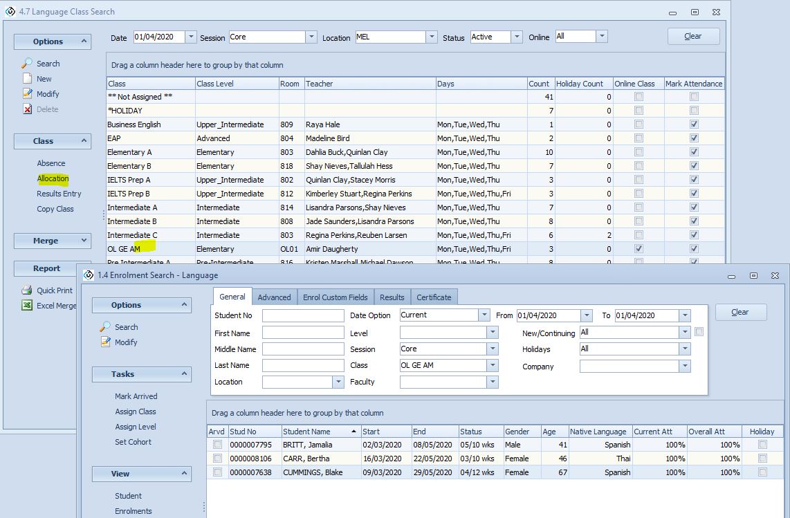This screenshot has height=518, width=790.
Task: Click the Quick Print printer icon
Action: coord(27,290)
